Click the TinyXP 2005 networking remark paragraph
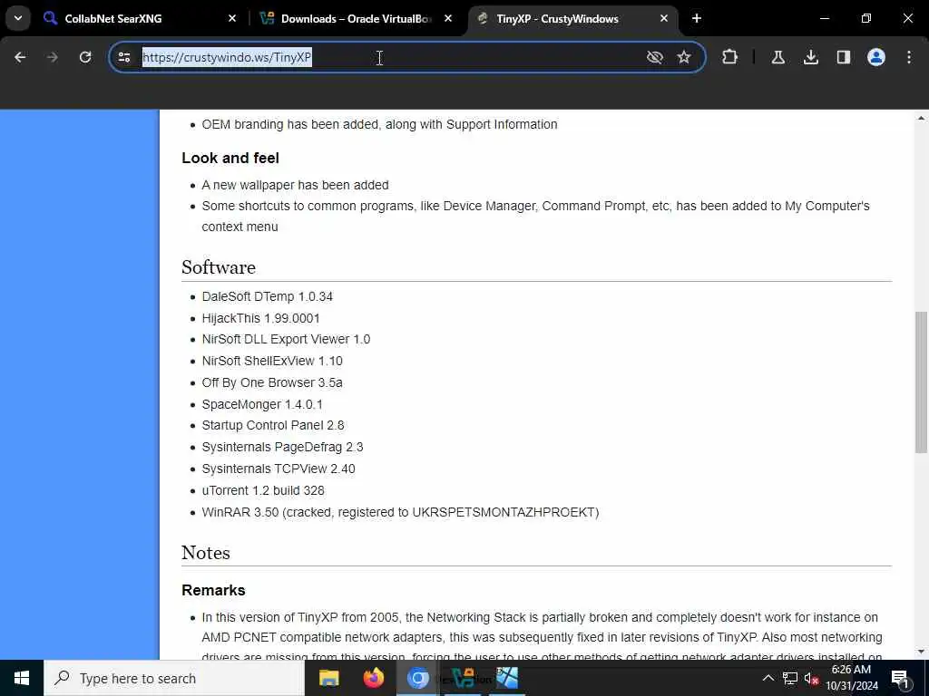Viewport: 929px width, 696px height. (543, 637)
